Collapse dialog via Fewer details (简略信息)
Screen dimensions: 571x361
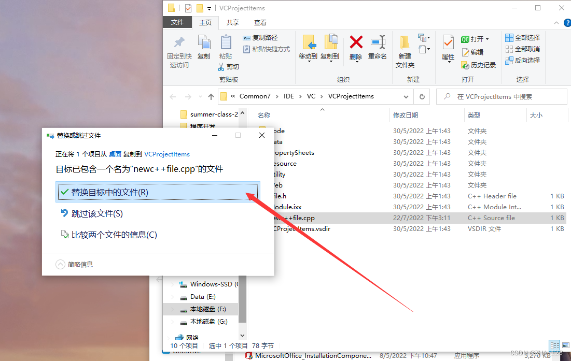pyautogui.click(x=74, y=264)
